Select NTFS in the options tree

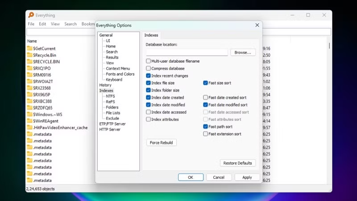click(110, 96)
